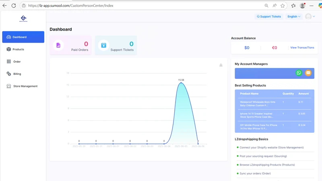Click the read aloud icon
Viewport: 322px width, 181px height.
275,6
